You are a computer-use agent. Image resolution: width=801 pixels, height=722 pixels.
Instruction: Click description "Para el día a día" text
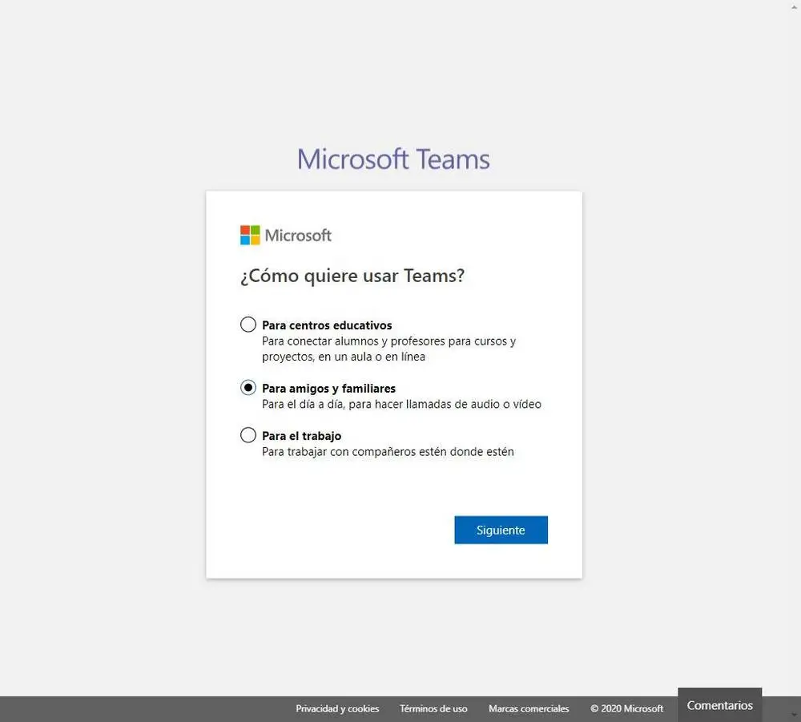tap(401, 404)
